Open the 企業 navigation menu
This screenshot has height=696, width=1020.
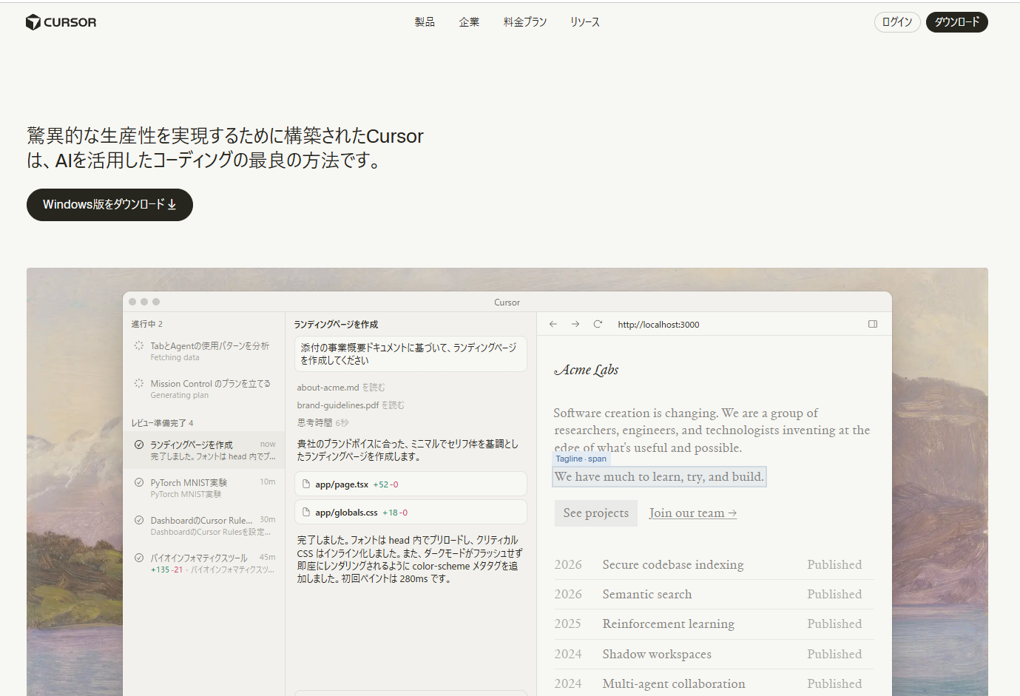[469, 21]
